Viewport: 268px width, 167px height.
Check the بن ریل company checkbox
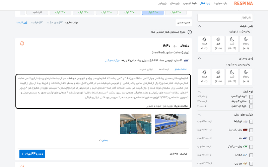tap(251, 163)
